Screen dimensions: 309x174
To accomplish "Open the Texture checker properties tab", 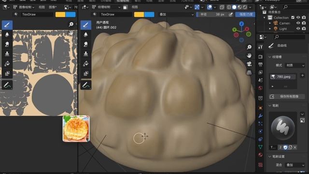I will click(x=260, y=165).
